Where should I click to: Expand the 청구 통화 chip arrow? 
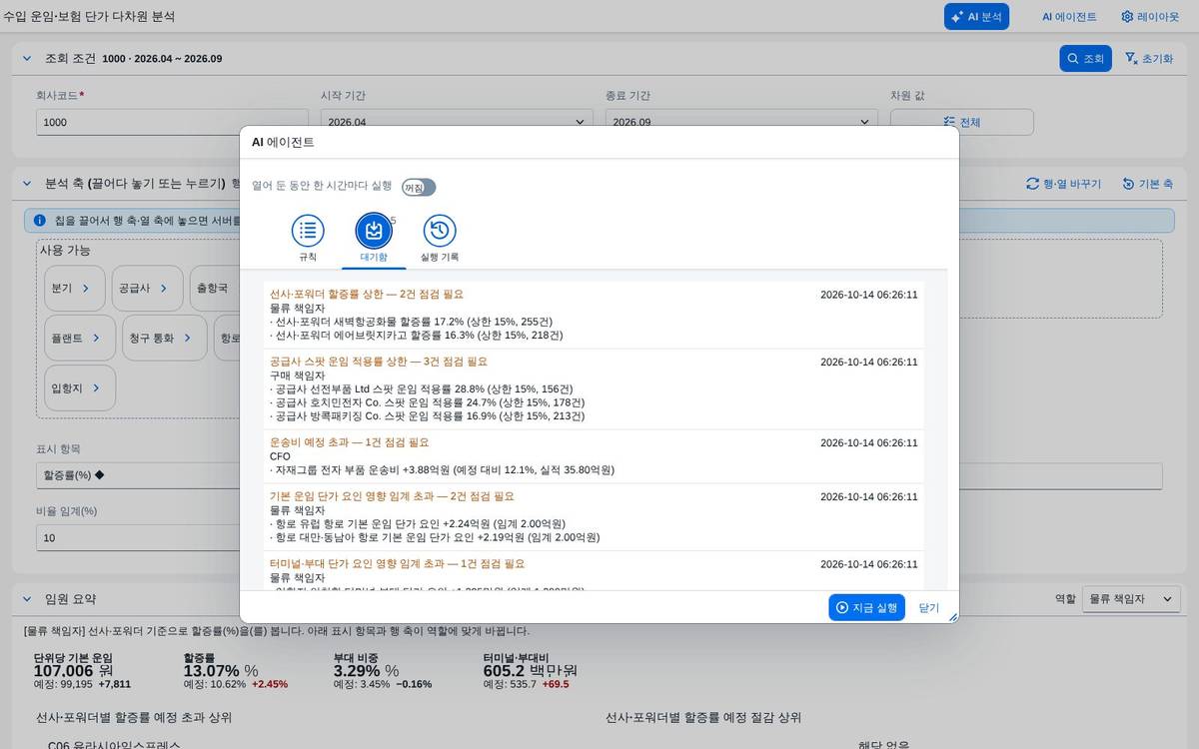tap(188, 338)
